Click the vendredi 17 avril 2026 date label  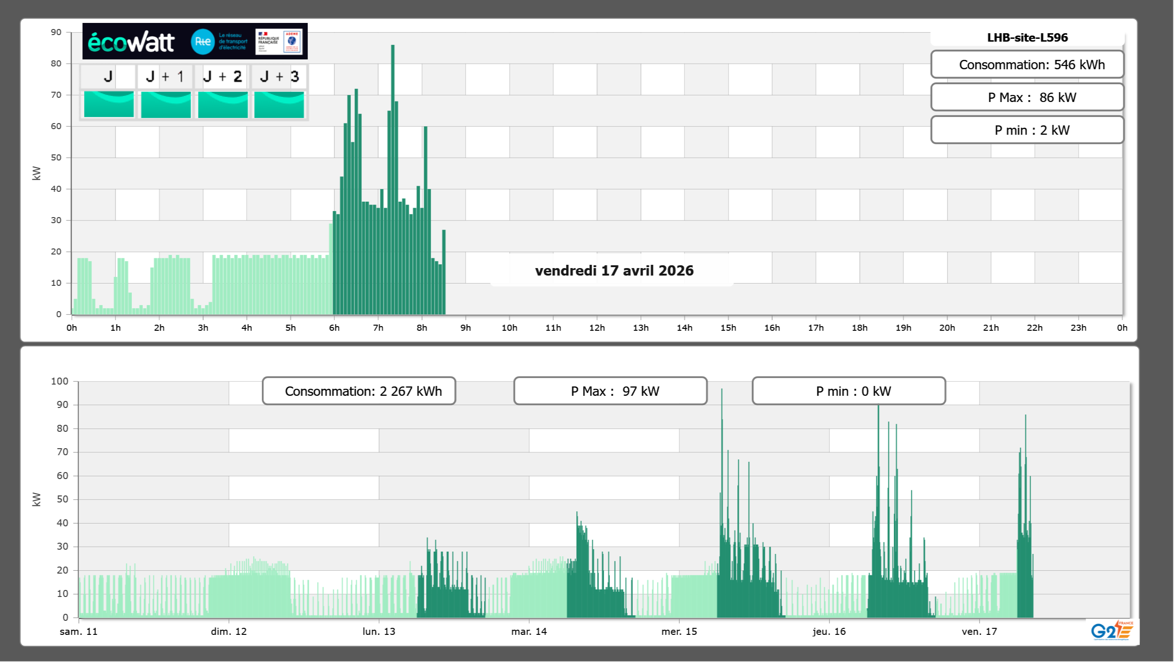coord(614,270)
